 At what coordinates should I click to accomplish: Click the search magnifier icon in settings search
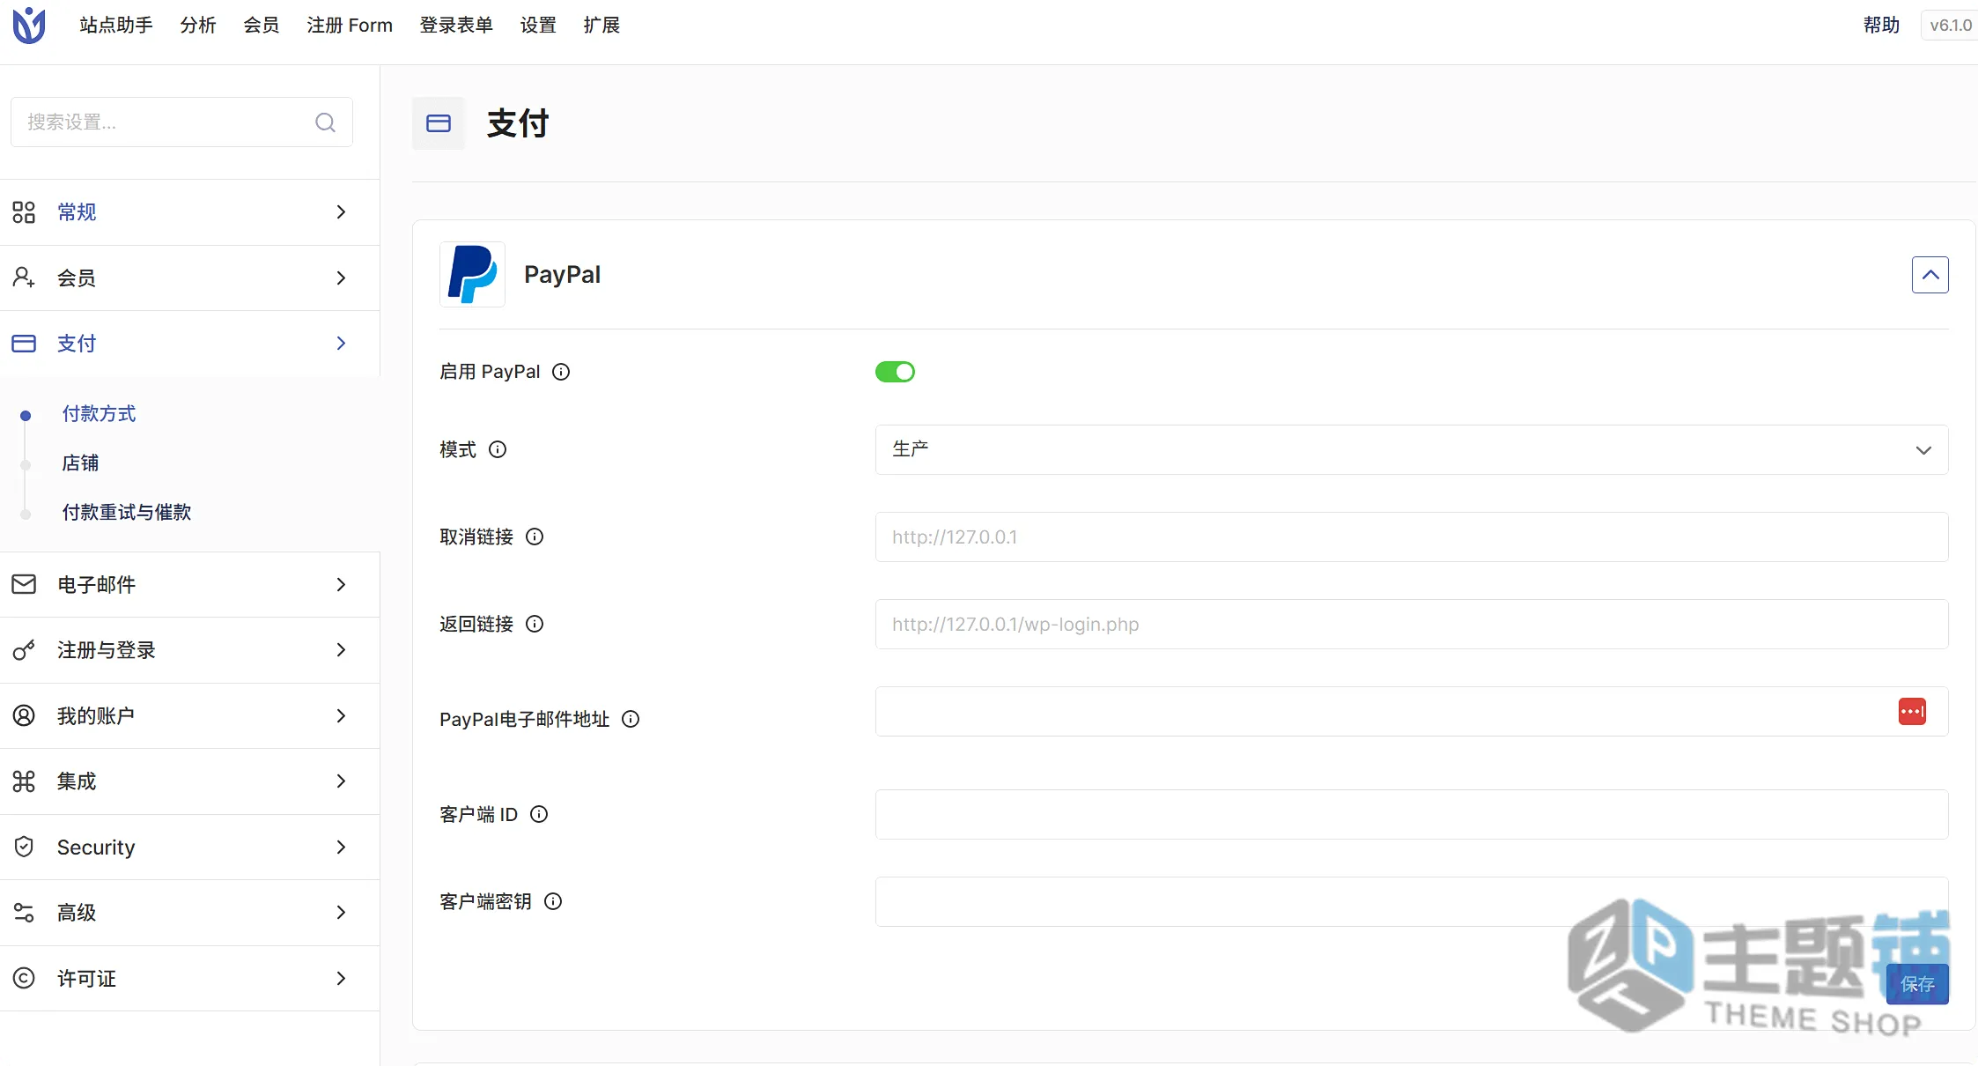(x=325, y=122)
